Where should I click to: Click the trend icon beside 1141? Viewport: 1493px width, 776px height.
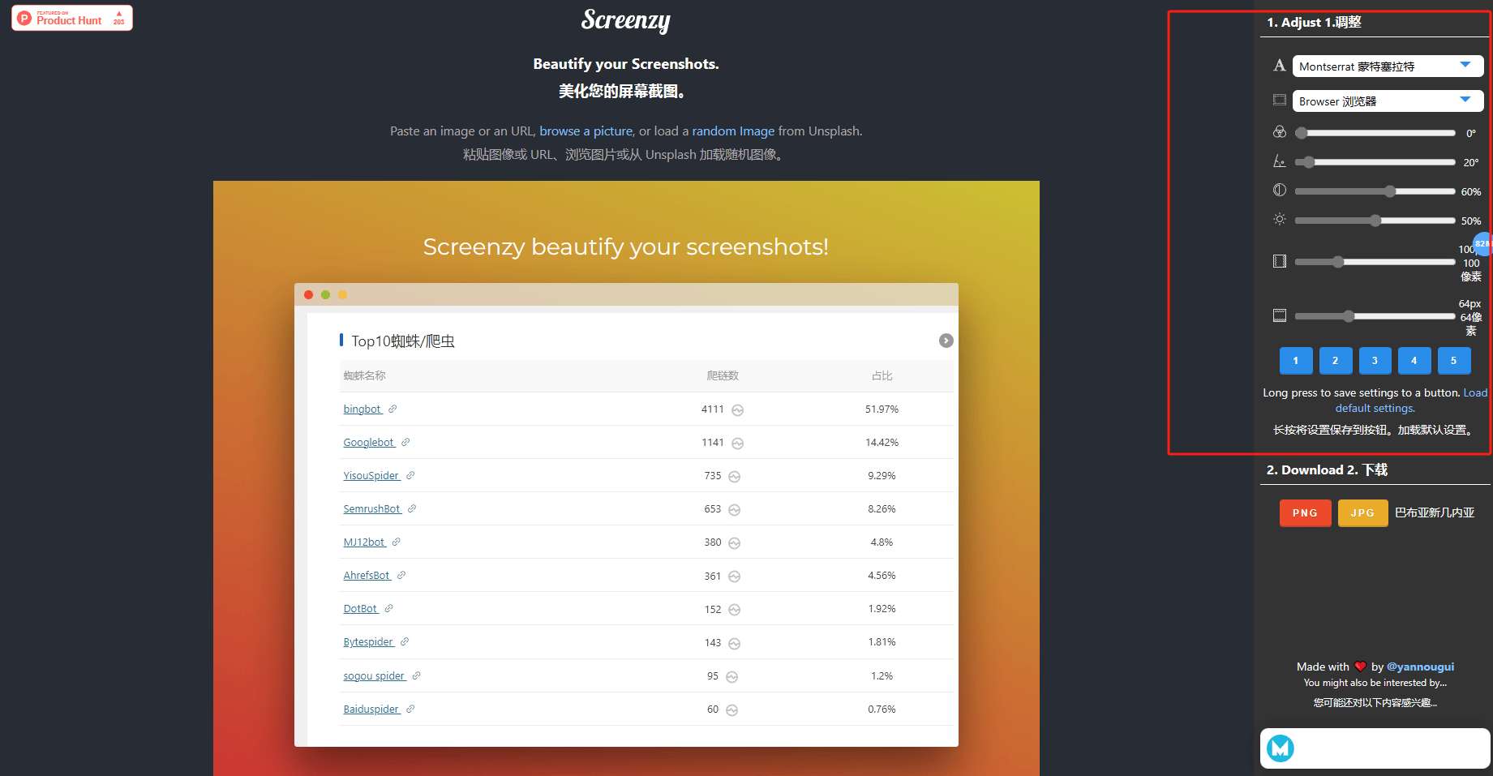click(737, 444)
